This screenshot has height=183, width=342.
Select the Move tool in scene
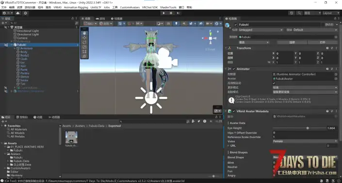[x=84, y=38]
